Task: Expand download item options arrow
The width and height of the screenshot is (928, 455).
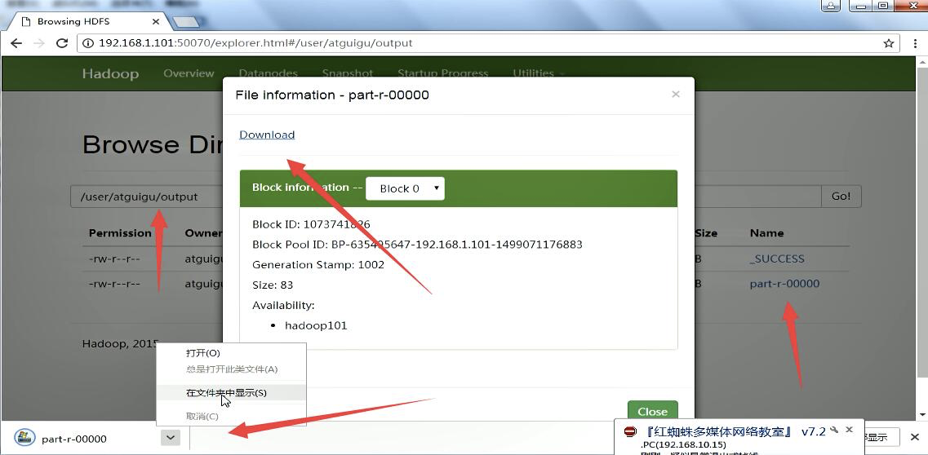Action: click(171, 437)
